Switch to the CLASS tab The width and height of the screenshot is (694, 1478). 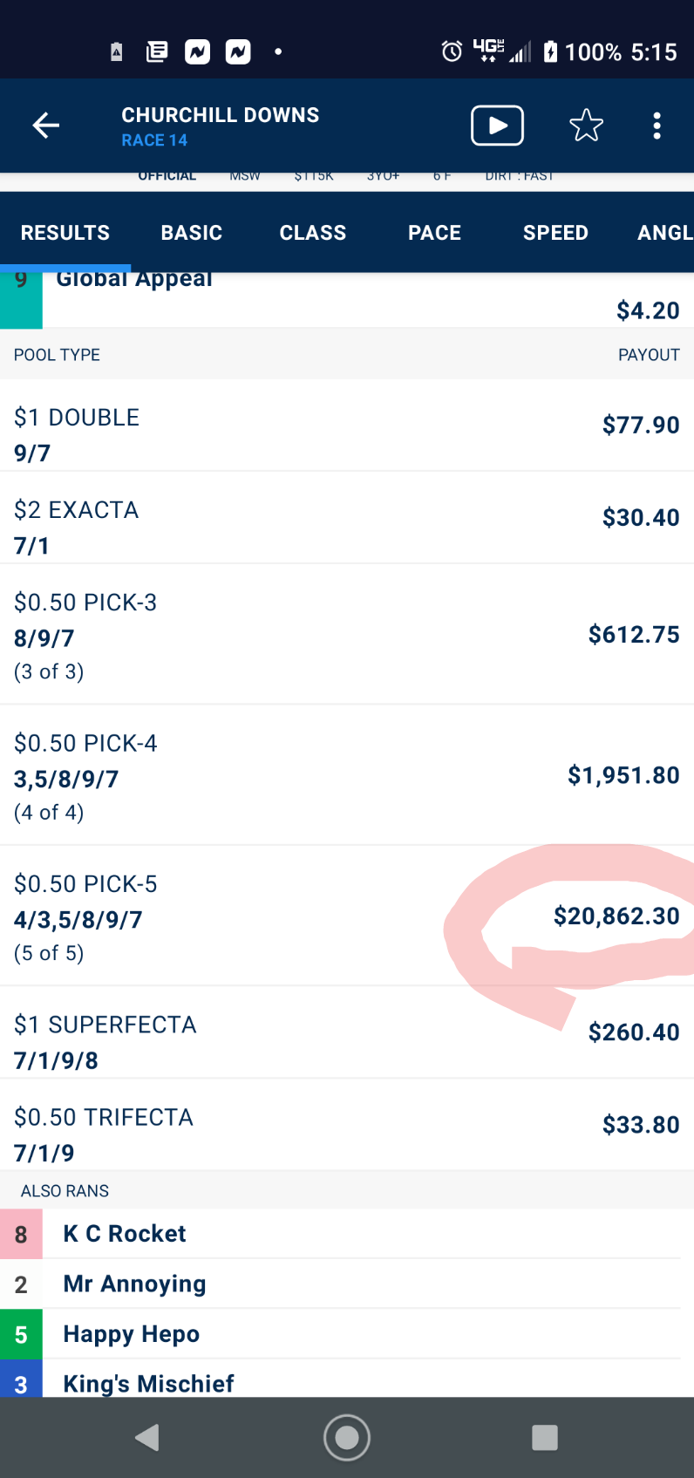click(313, 233)
